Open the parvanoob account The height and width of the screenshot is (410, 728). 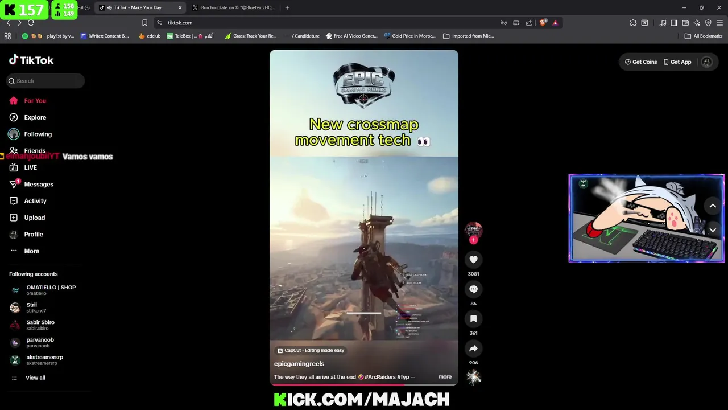point(32,342)
